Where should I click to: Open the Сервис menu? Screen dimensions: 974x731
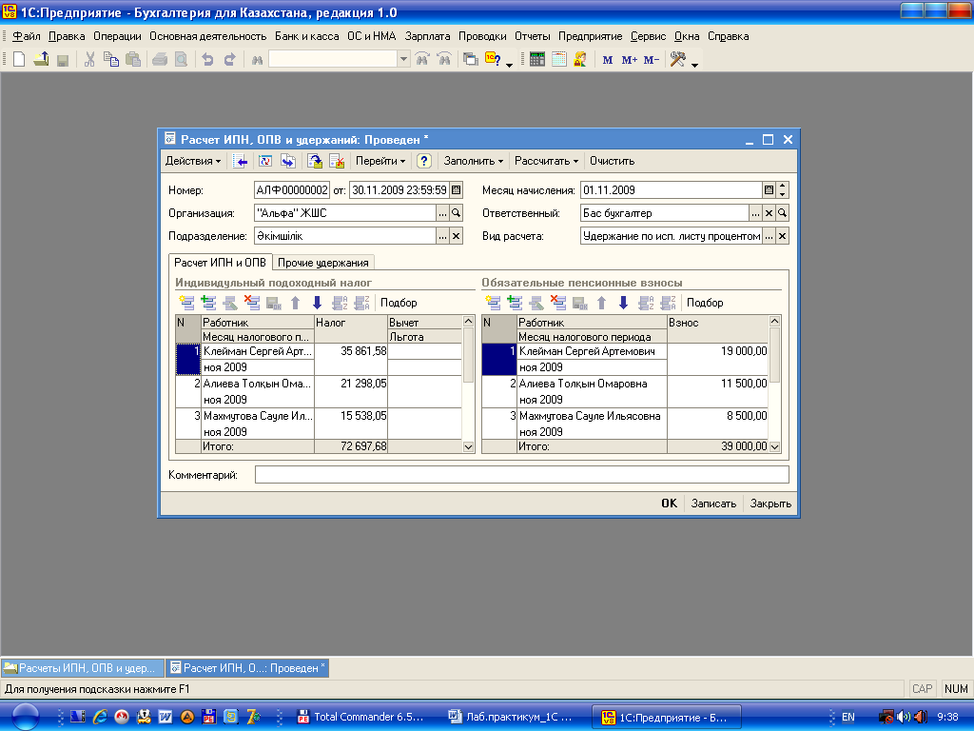click(648, 36)
